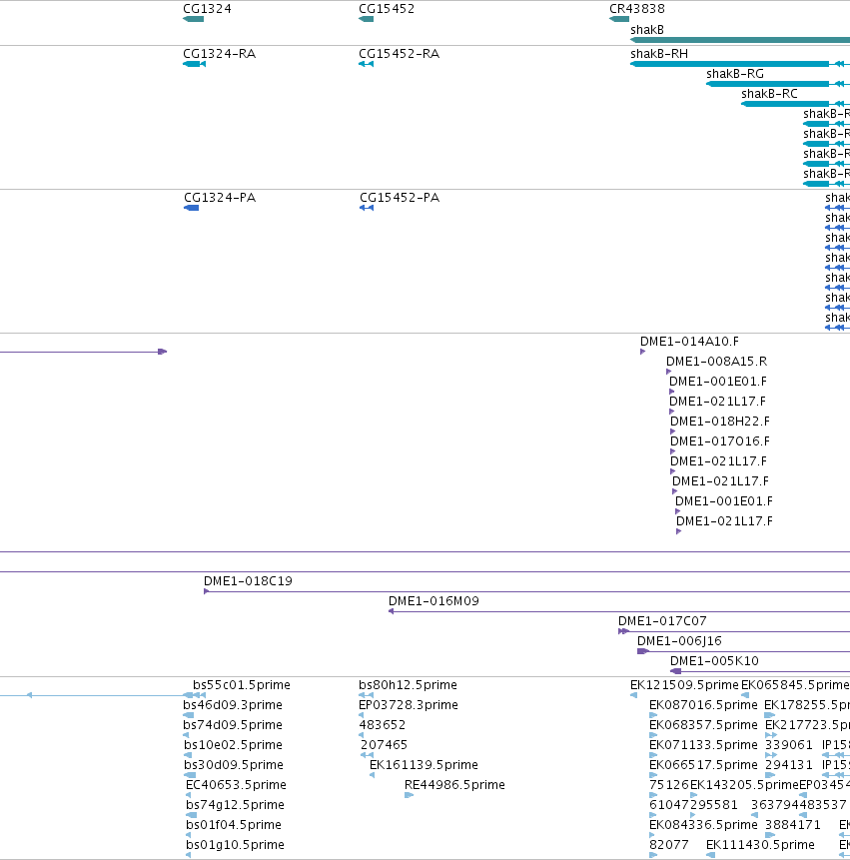The image size is (850, 860).
Task: Click the 82077 feature label
Action: [x=668, y=845]
